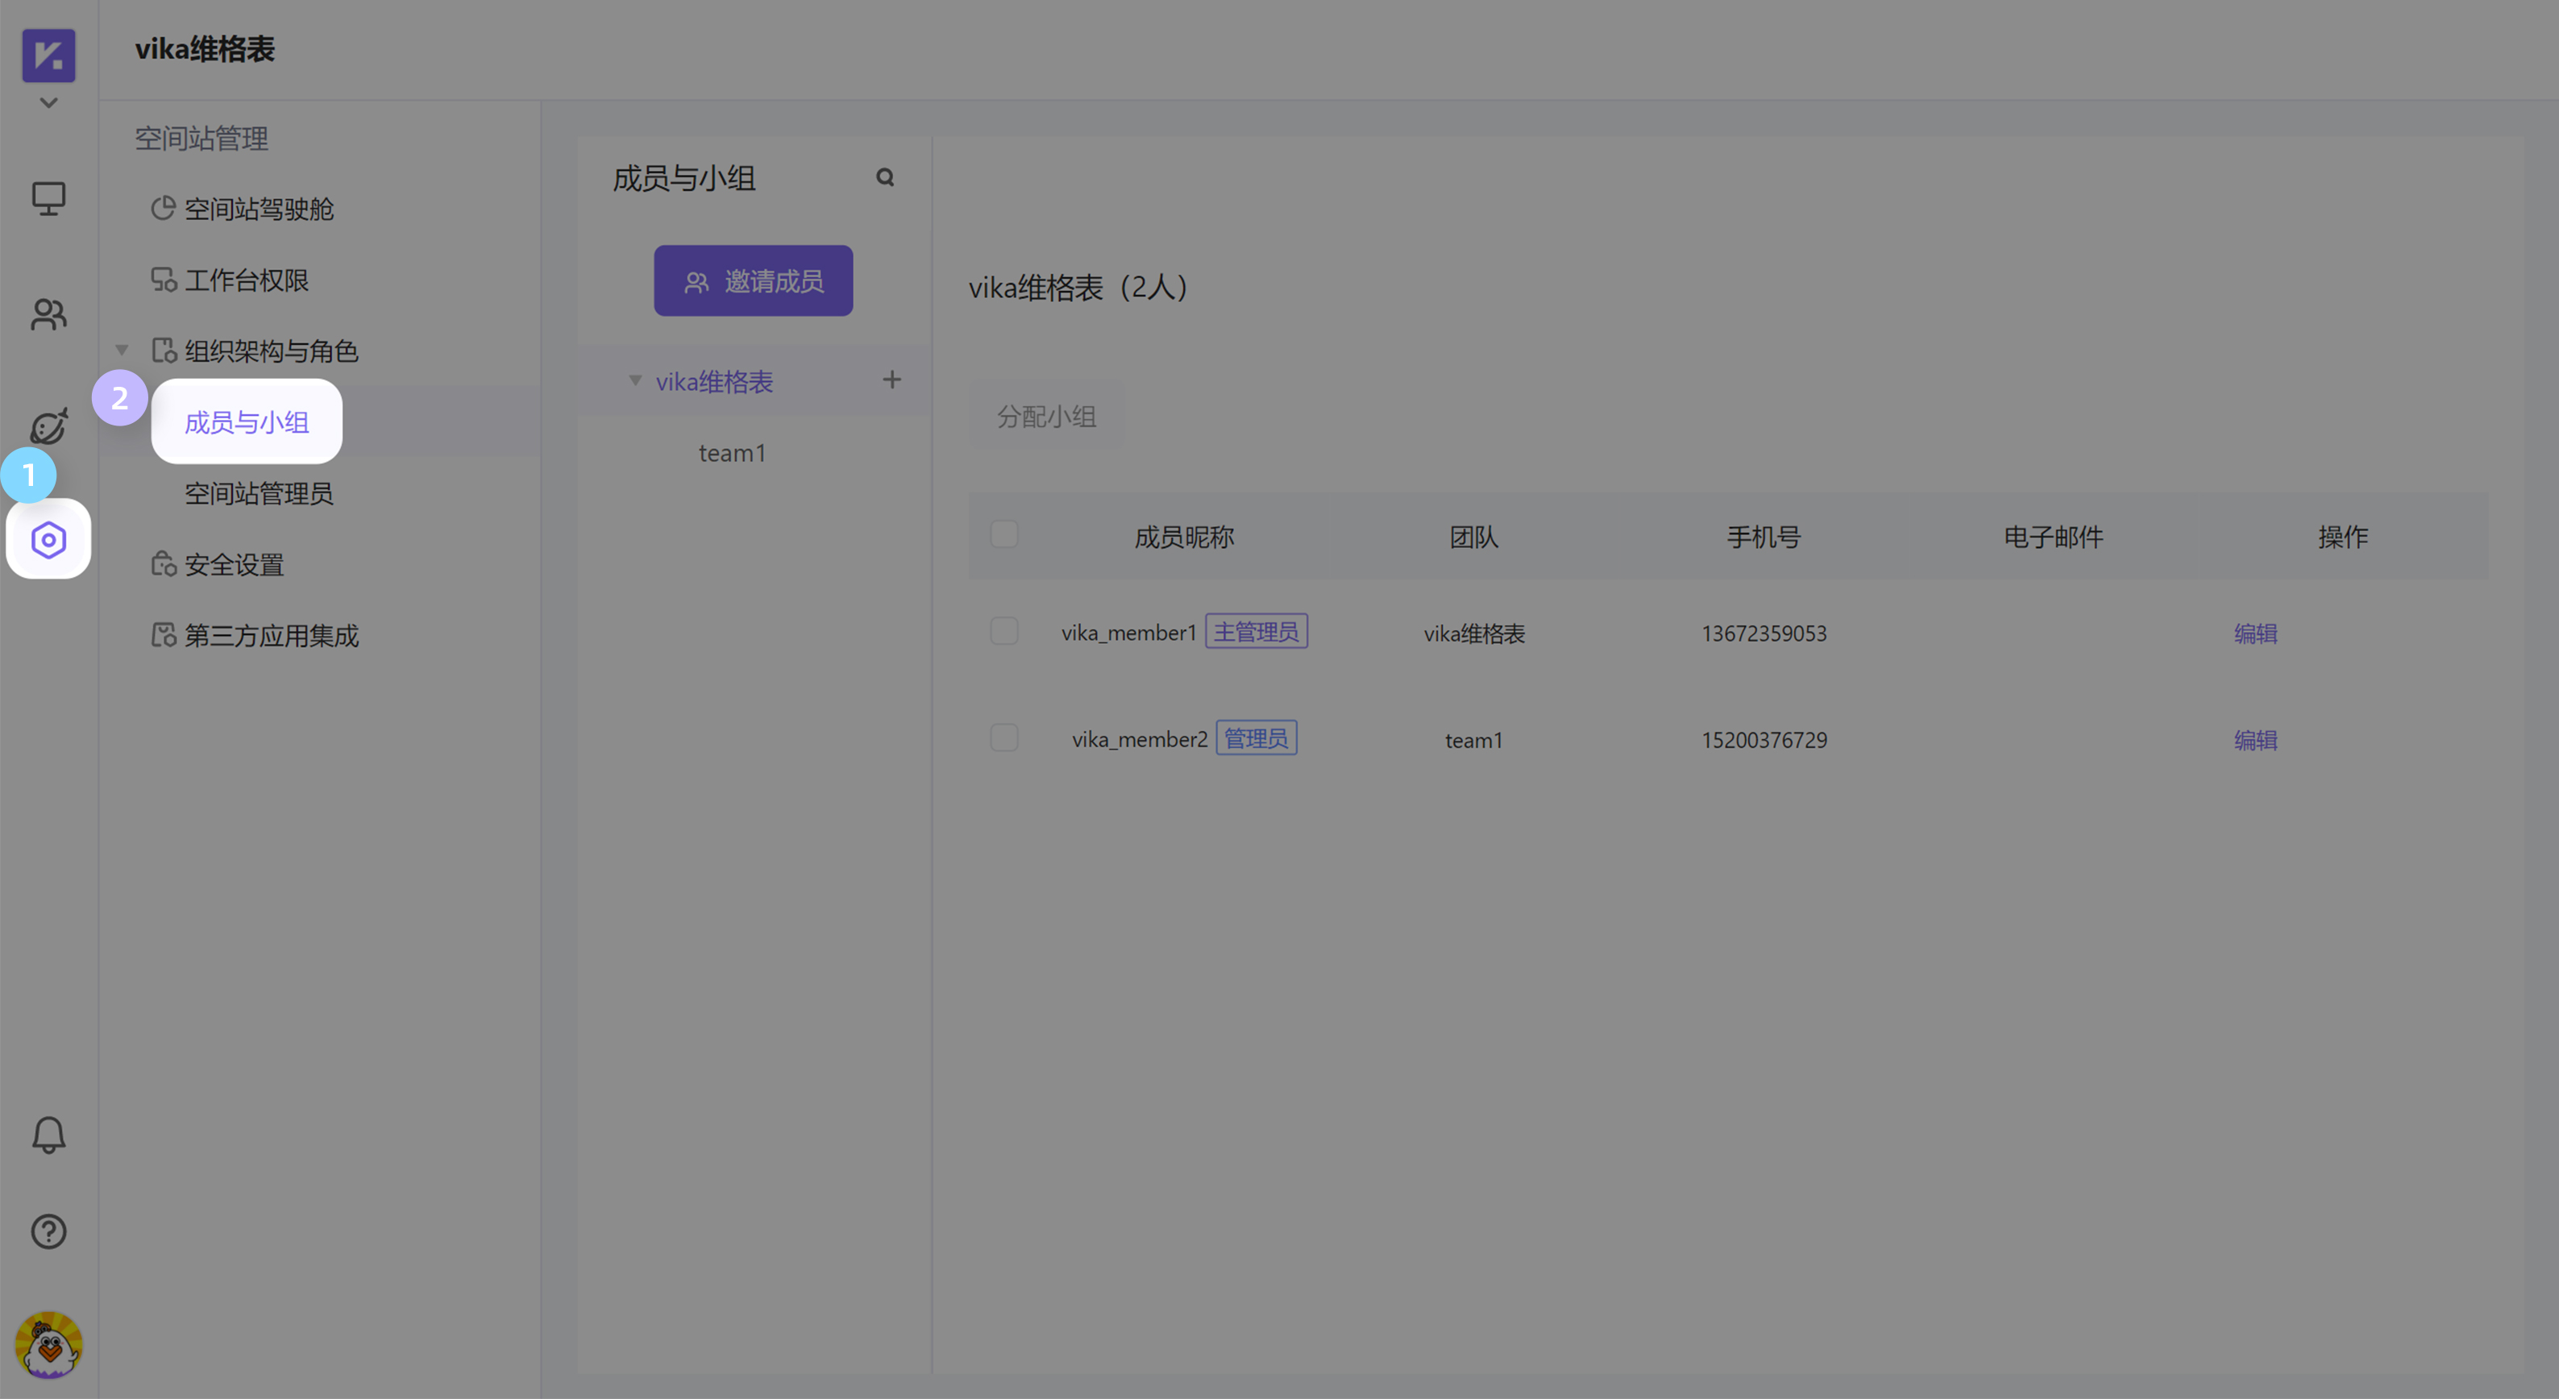Check the checkbox beside vika_member2
Viewport: 2559px width, 1399px height.
click(x=1003, y=737)
